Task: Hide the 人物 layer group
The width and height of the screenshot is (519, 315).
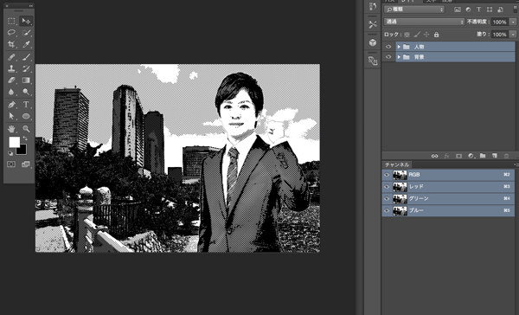Action: (x=388, y=47)
